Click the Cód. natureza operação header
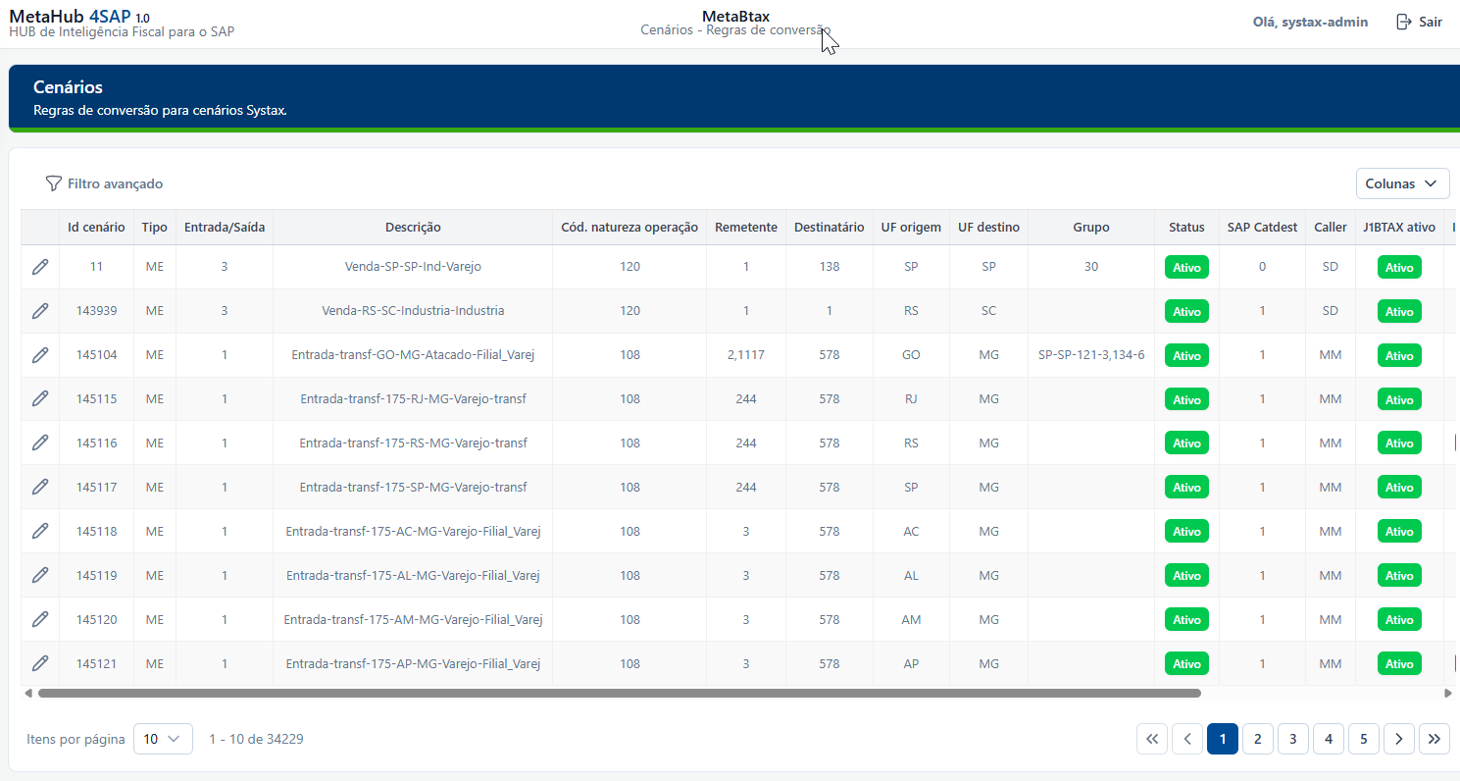This screenshot has width=1460, height=781. 629,227
